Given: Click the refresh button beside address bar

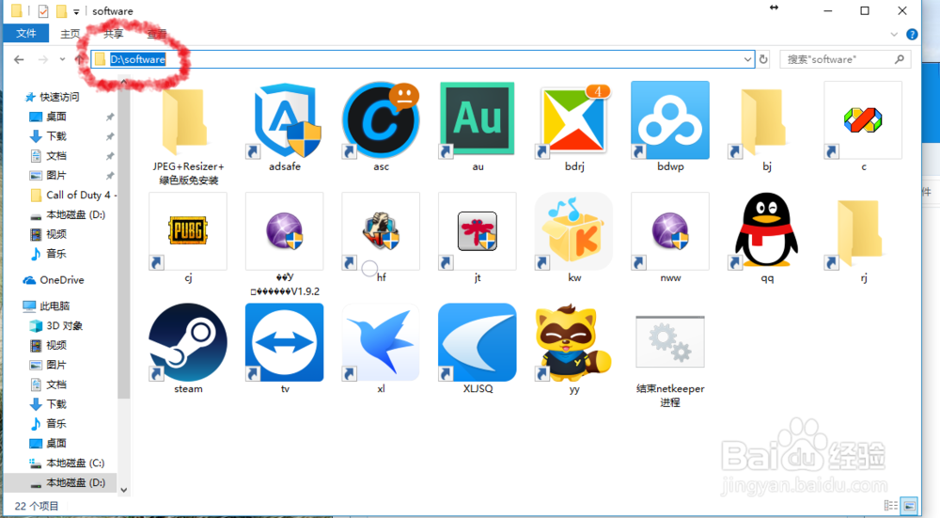Looking at the screenshot, I should coord(763,59).
